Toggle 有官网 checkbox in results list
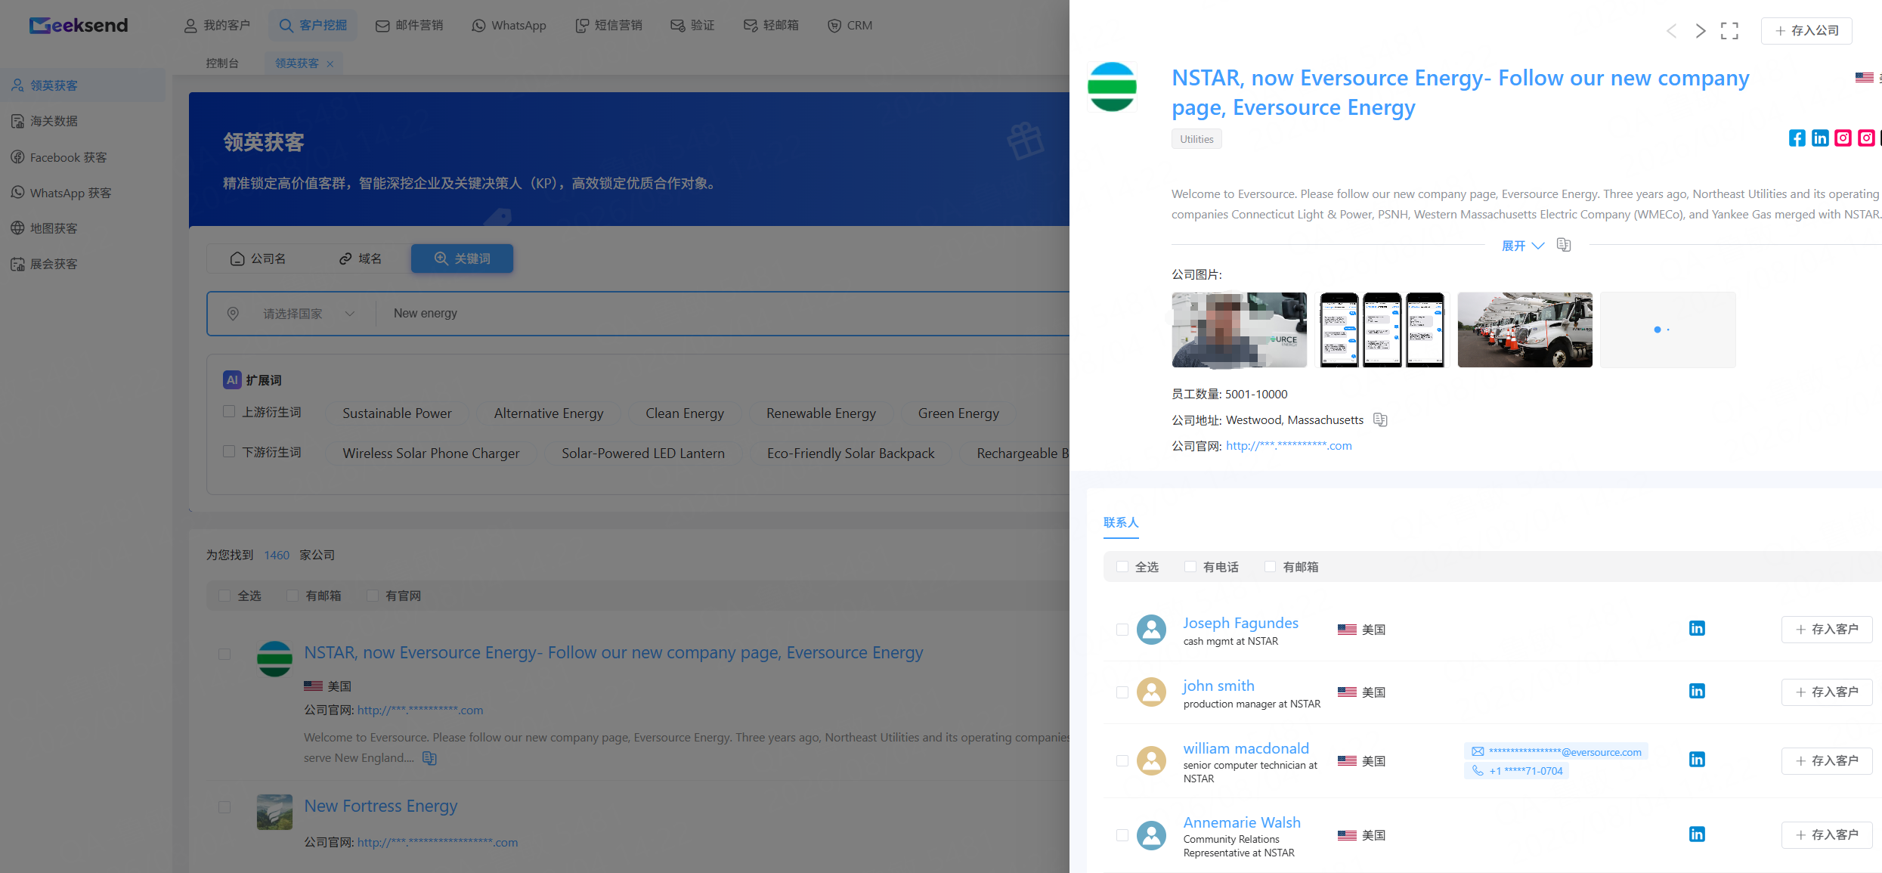This screenshot has height=873, width=1882. tap(373, 596)
